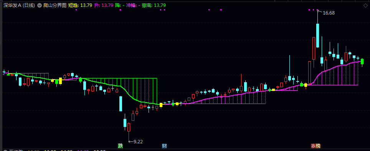Open the 爬山分界图 indicator dropdown arrow
The image size is (370, 151).
pyautogui.click(x=40, y=5)
